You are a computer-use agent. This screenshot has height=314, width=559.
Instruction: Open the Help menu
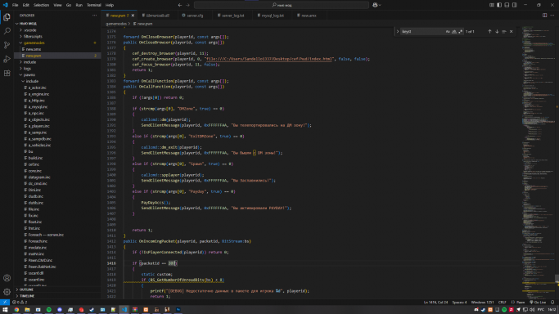coord(110,5)
